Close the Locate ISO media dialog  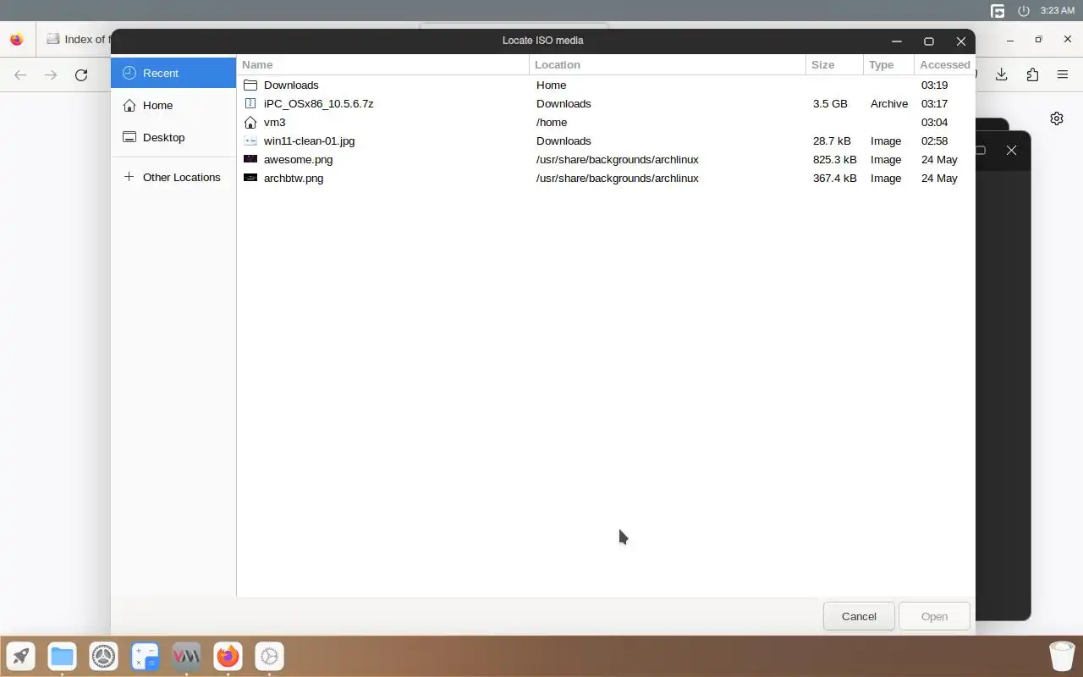pyautogui.click(x=960, y=41)
